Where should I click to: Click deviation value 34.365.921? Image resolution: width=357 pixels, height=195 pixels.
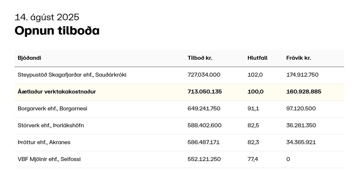301,142
